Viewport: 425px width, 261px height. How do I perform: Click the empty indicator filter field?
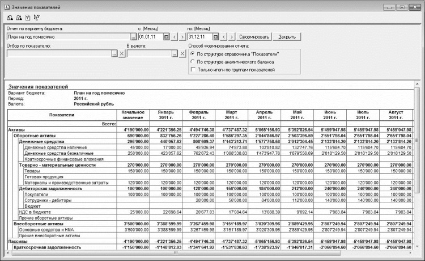pyautogui.click(x=59, y=54)
